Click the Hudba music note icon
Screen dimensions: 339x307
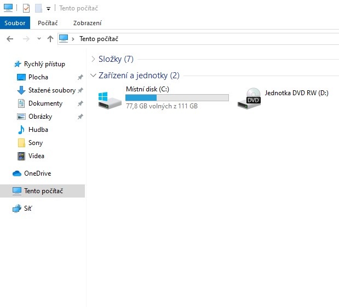pos(21,130)
